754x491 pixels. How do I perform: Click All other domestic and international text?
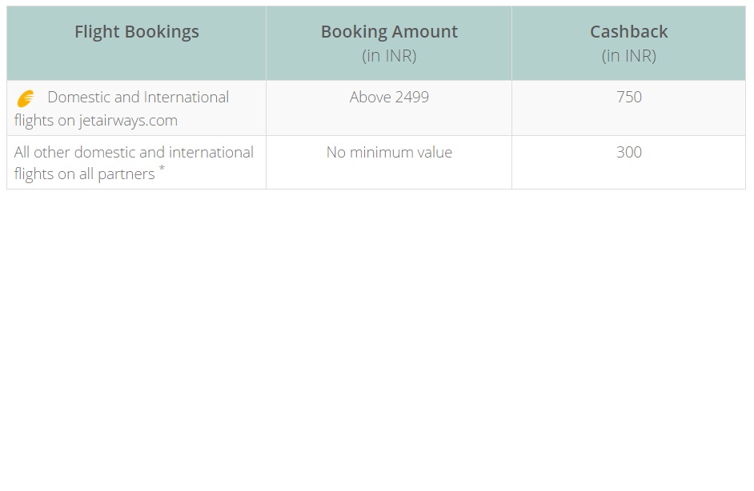point(134,152)
